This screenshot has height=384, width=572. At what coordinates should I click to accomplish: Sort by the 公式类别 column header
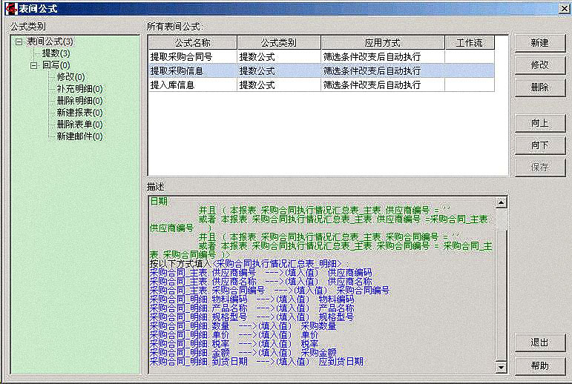279,43
